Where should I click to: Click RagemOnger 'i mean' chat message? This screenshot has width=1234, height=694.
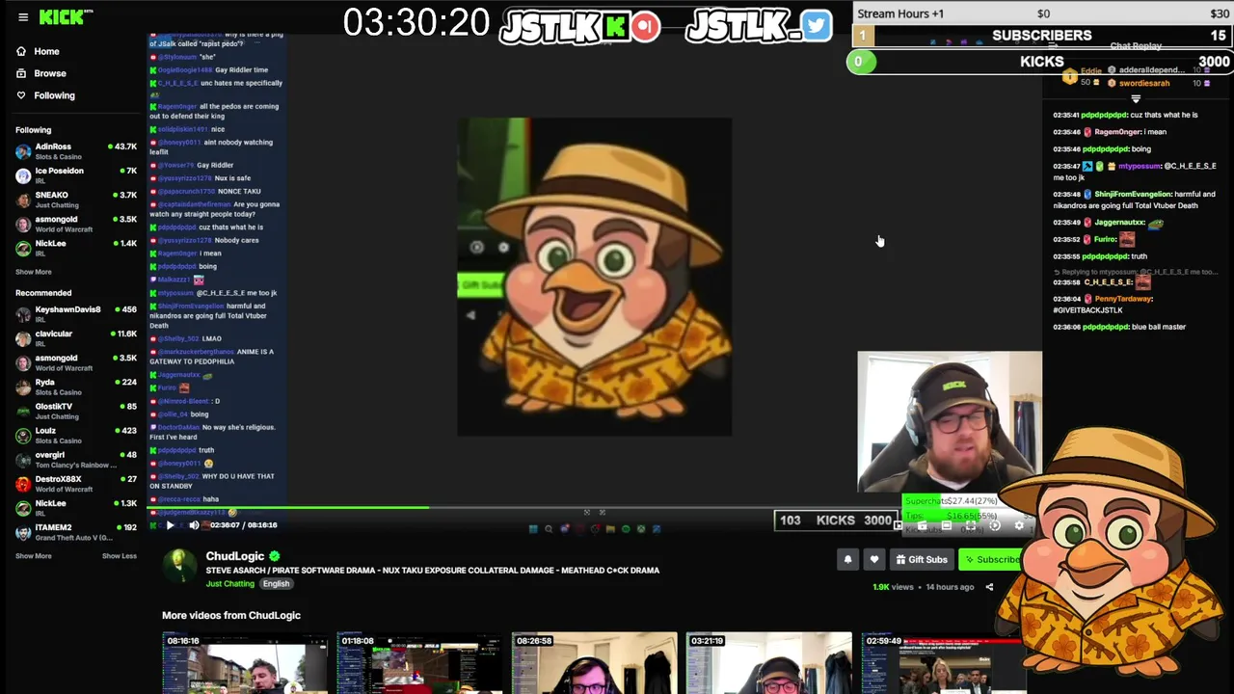tap(1110, 132)
